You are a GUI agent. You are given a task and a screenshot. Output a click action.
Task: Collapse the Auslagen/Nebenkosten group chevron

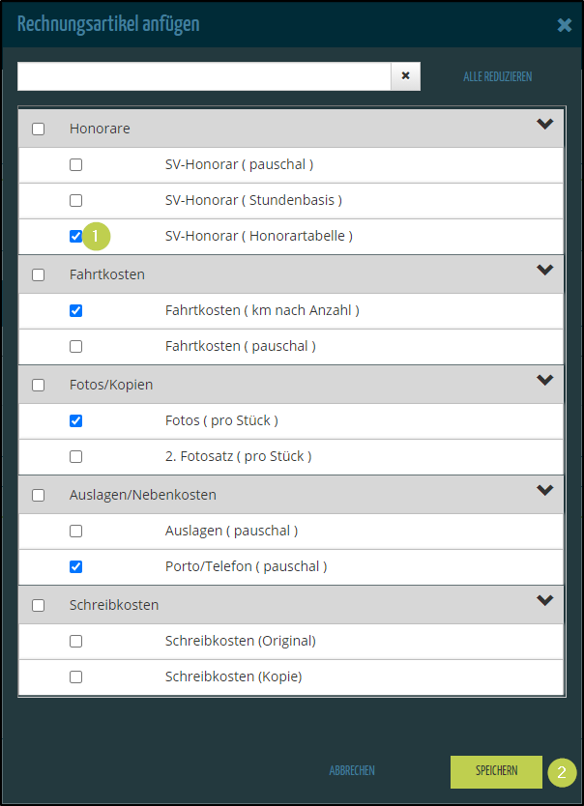pyautogui.click(x=545, y=491)
